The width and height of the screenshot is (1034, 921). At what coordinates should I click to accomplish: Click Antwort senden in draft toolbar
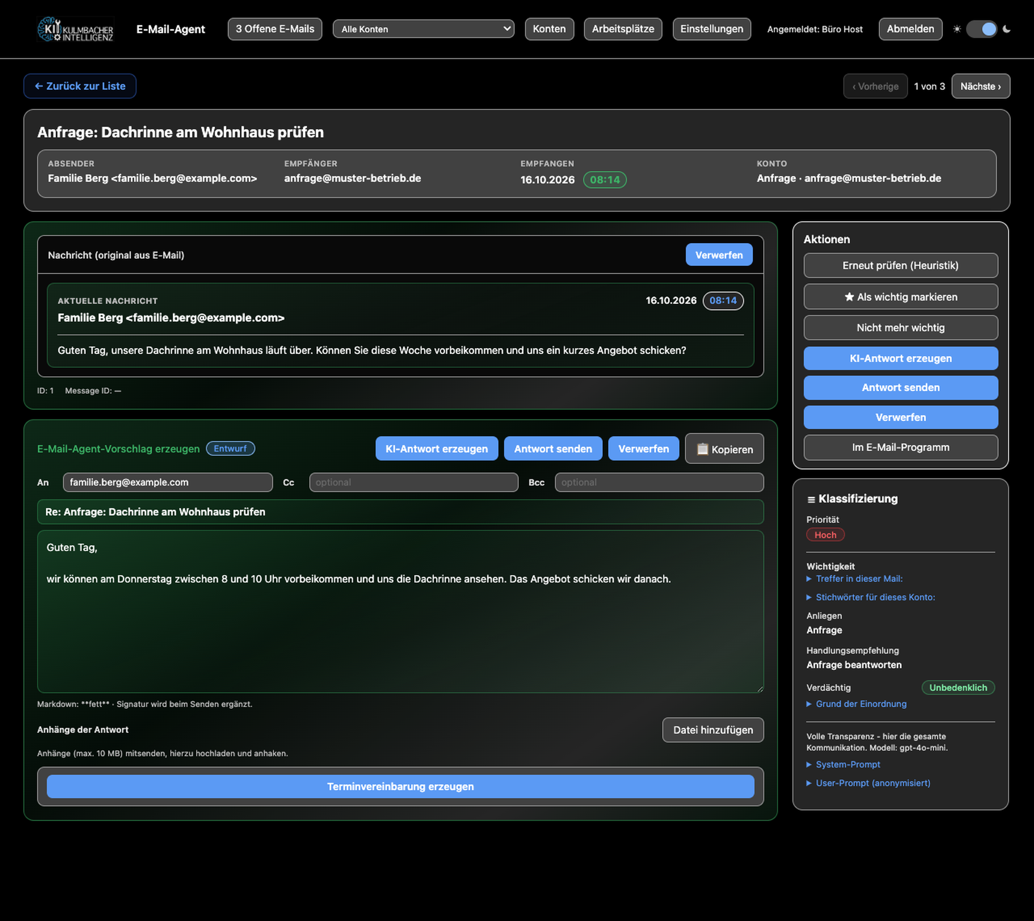coord(553,449)
